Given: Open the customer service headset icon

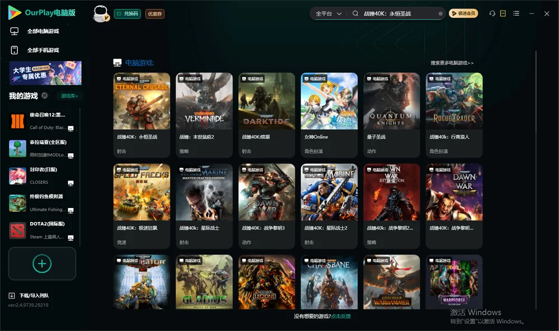Looking at the screenshot, I should [492, 13].
